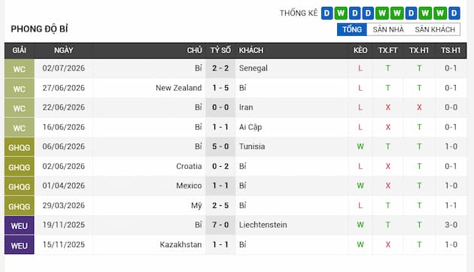Click the GHQG badge for Tunisia match
The image size is (474, 272).
coord(20,147)
